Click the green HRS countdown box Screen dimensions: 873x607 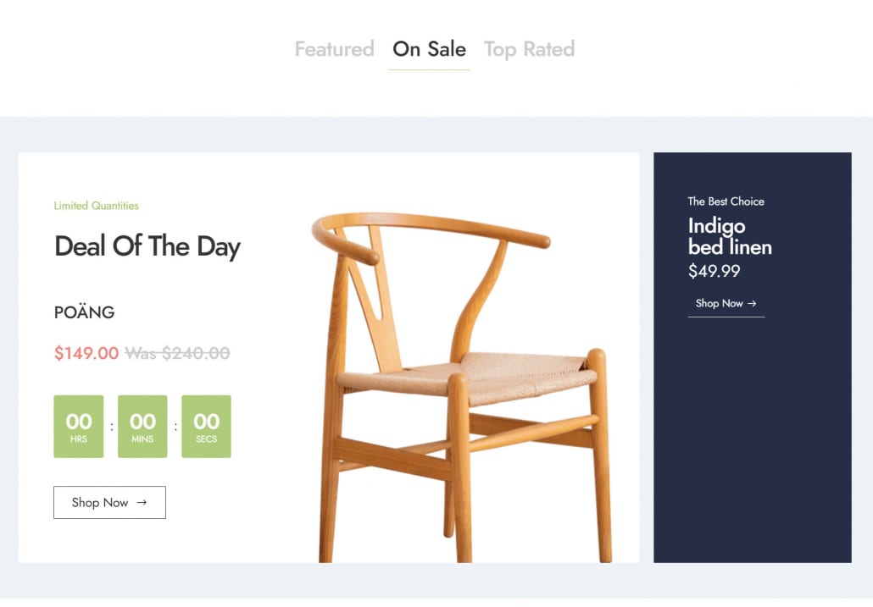pyautogui.click(x=79, y=426)
